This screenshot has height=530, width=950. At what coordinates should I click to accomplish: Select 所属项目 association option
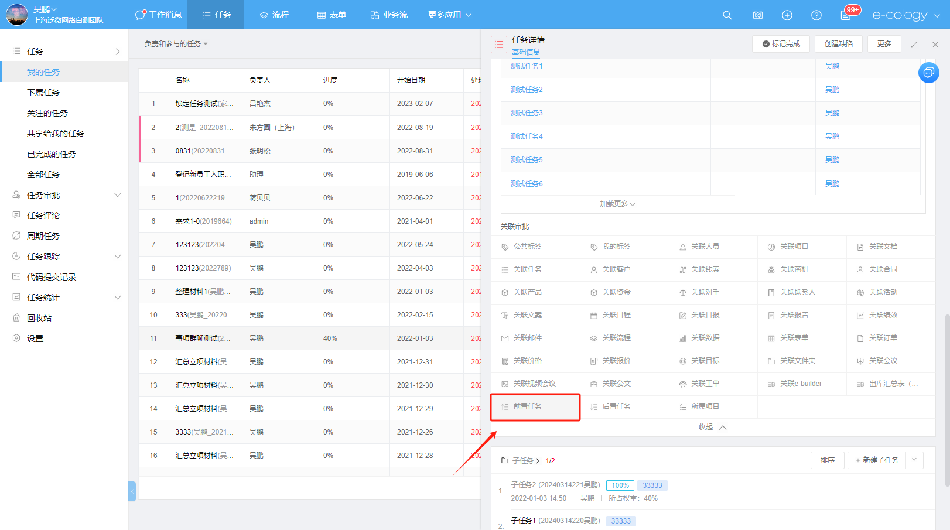713,406
